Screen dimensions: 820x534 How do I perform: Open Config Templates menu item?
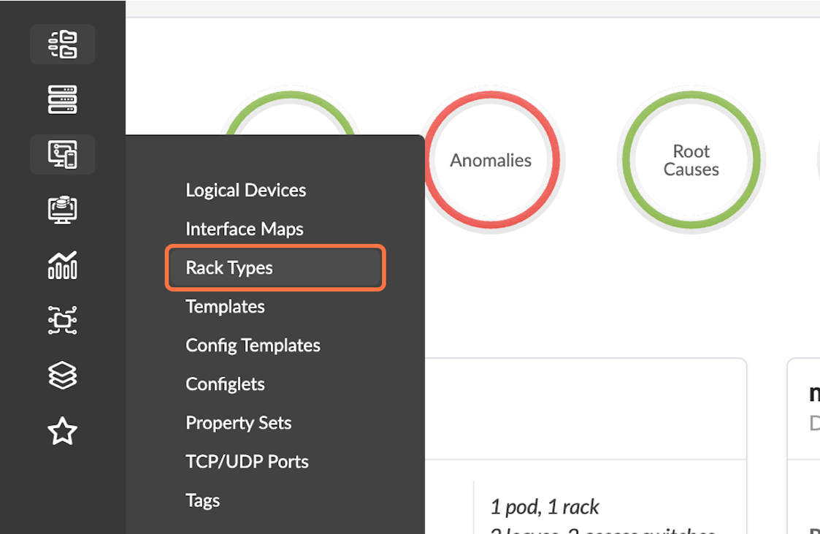point(253,345)
